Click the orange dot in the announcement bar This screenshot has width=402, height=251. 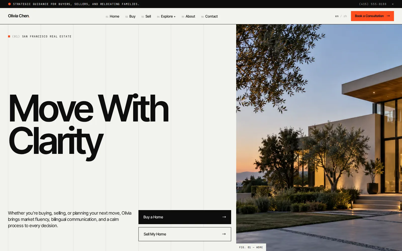[9, 4]
